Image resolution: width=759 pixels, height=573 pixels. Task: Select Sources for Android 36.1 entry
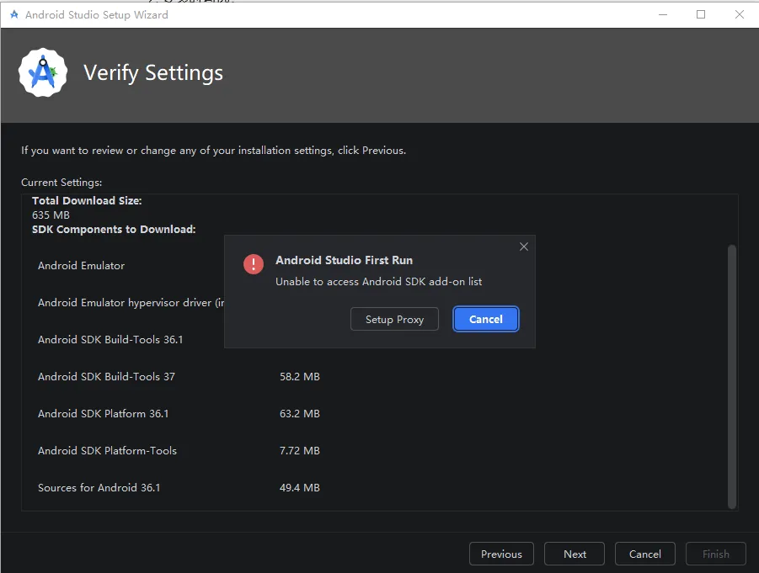[x=99, y=488]
